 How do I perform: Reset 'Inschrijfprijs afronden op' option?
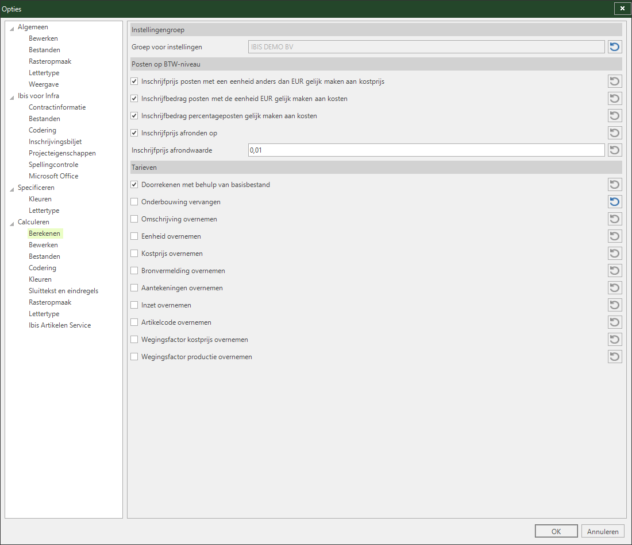pos(615,133)
